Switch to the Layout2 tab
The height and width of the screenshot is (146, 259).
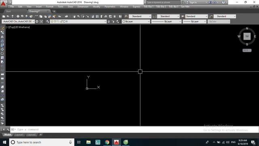[x=32, y=135]
